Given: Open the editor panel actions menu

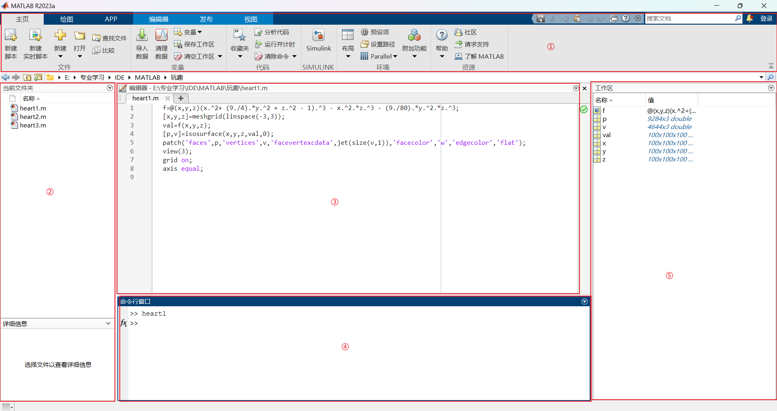Looking at the screenshot, I should point(576,88).
